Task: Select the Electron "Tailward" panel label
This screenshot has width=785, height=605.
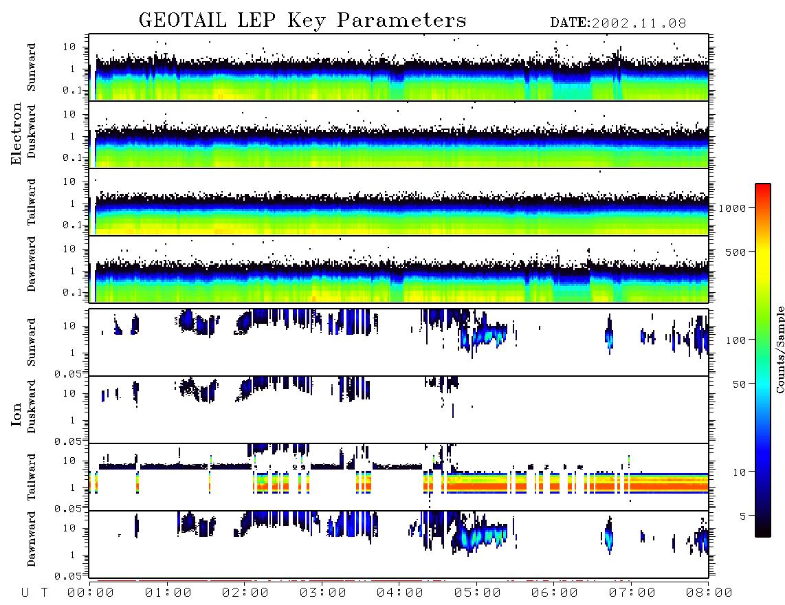Action: point(32,201)
